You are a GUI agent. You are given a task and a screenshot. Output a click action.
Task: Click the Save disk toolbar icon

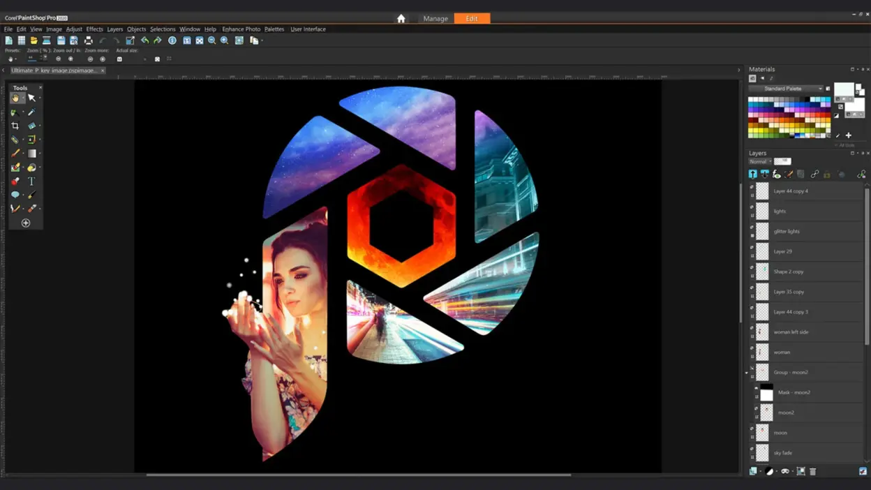click(61, 40)
